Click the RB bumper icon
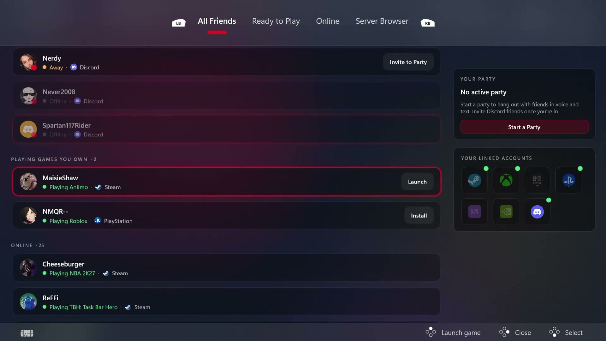 click(x=428, y=23)
